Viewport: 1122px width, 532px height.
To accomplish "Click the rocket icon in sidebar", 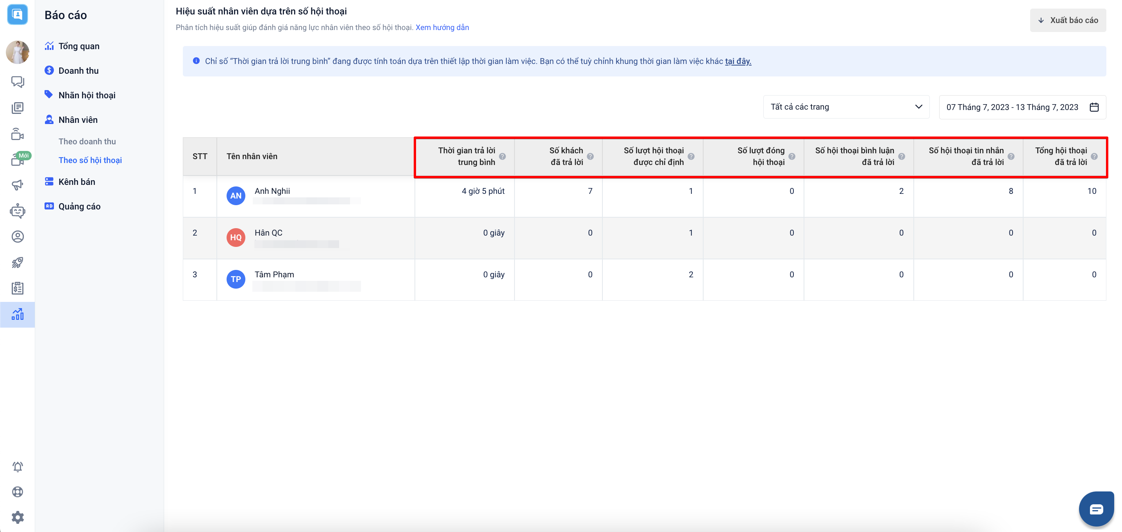I will coord(18,262).
